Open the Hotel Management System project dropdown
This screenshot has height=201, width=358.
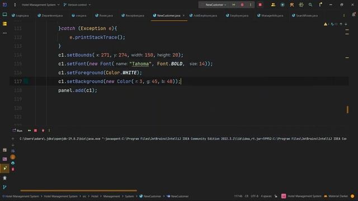(41, 4)
